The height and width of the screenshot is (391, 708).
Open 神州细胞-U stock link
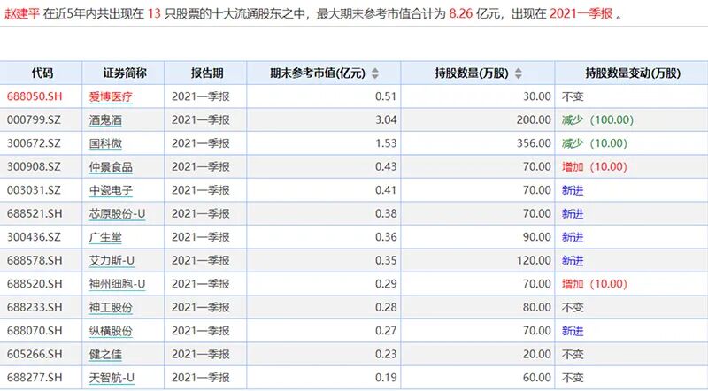117,285
